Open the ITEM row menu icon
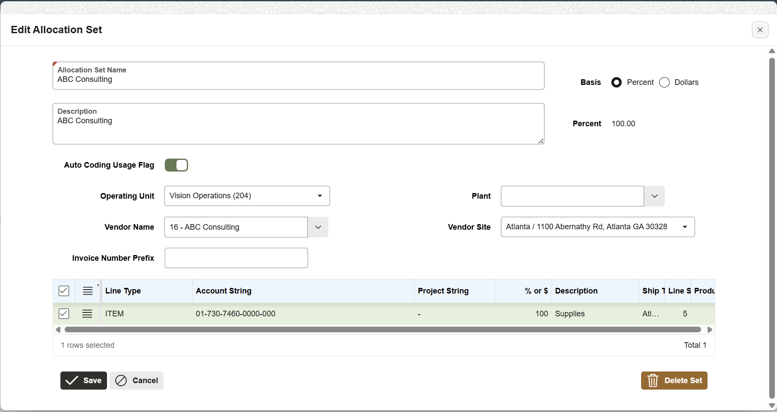Screen dimensions: 777x412 pyautogui.click(x=87, y=314)
